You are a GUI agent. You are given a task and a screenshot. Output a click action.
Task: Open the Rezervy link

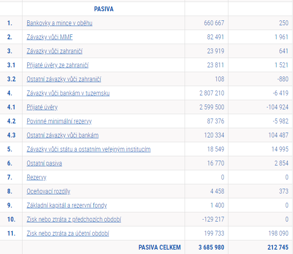click(37, 177)
